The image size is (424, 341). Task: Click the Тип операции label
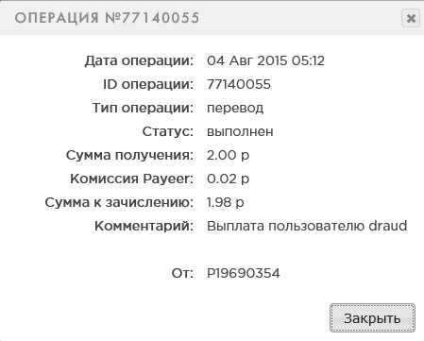click(143, 109)
